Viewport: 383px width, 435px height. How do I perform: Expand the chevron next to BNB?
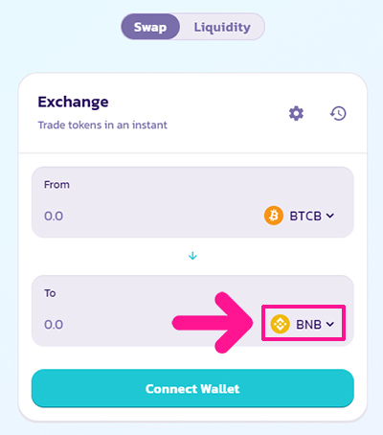[330, 325]
